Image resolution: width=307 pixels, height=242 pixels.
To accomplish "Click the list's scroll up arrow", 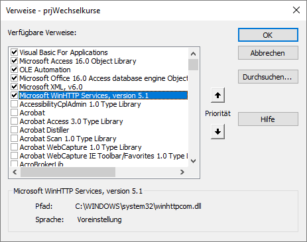I will click(x=193, y=54).
